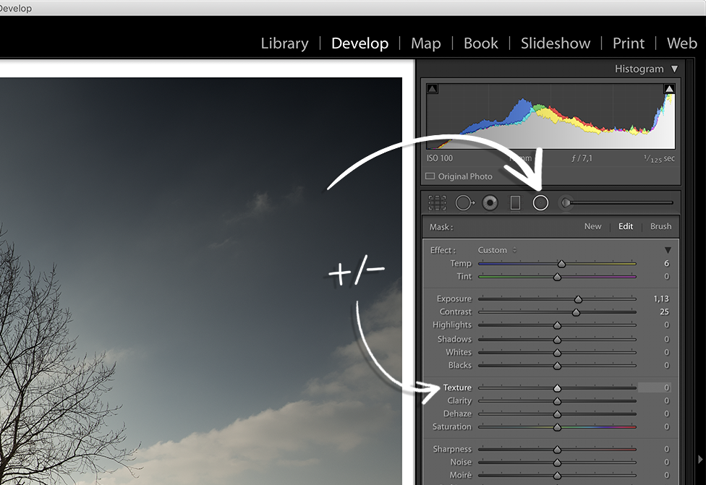Viewport: 706px width, 485px height.
Task: Select the Radial Filter tool
Action: coord(540,203)
